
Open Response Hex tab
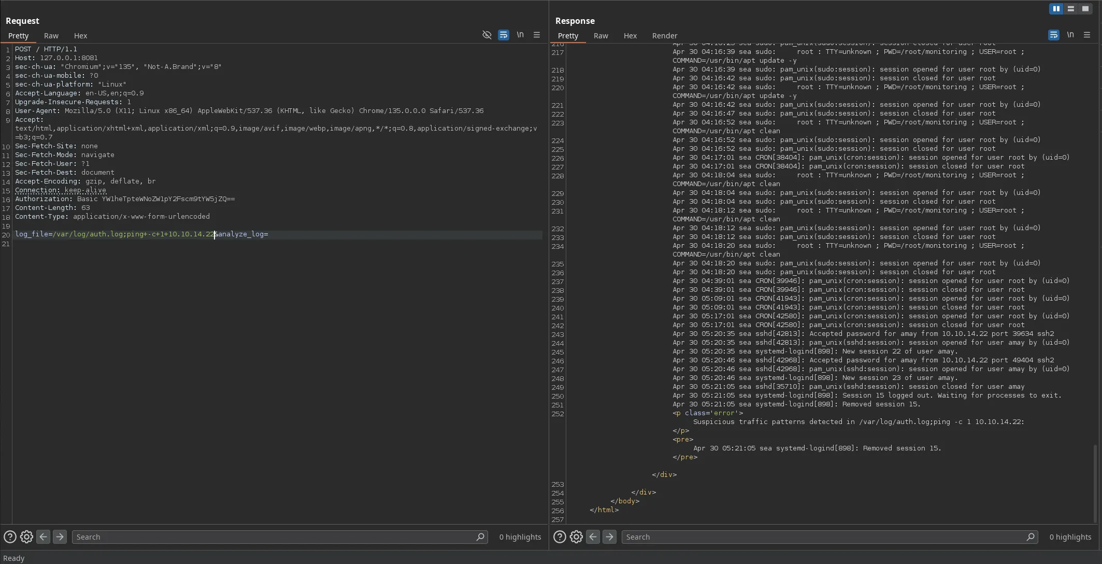coord(629,36)
